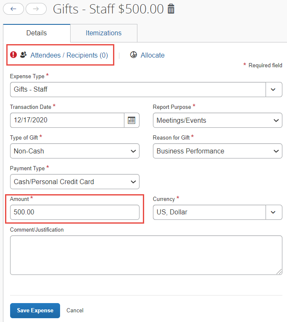
Task: Open the Currency dropdown arrow
Action: tap(274, 212)
